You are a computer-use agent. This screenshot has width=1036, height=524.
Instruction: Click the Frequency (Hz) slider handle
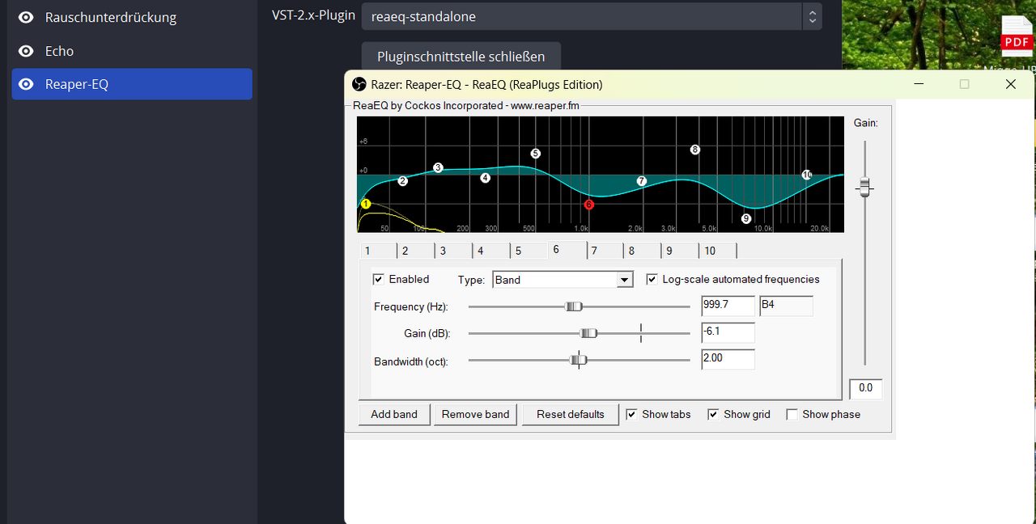[x=574, y=306]
